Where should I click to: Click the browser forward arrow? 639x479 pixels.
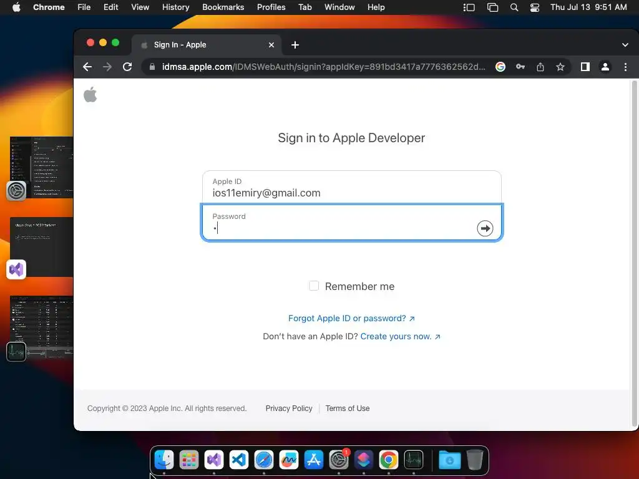(x=107, y=67)
